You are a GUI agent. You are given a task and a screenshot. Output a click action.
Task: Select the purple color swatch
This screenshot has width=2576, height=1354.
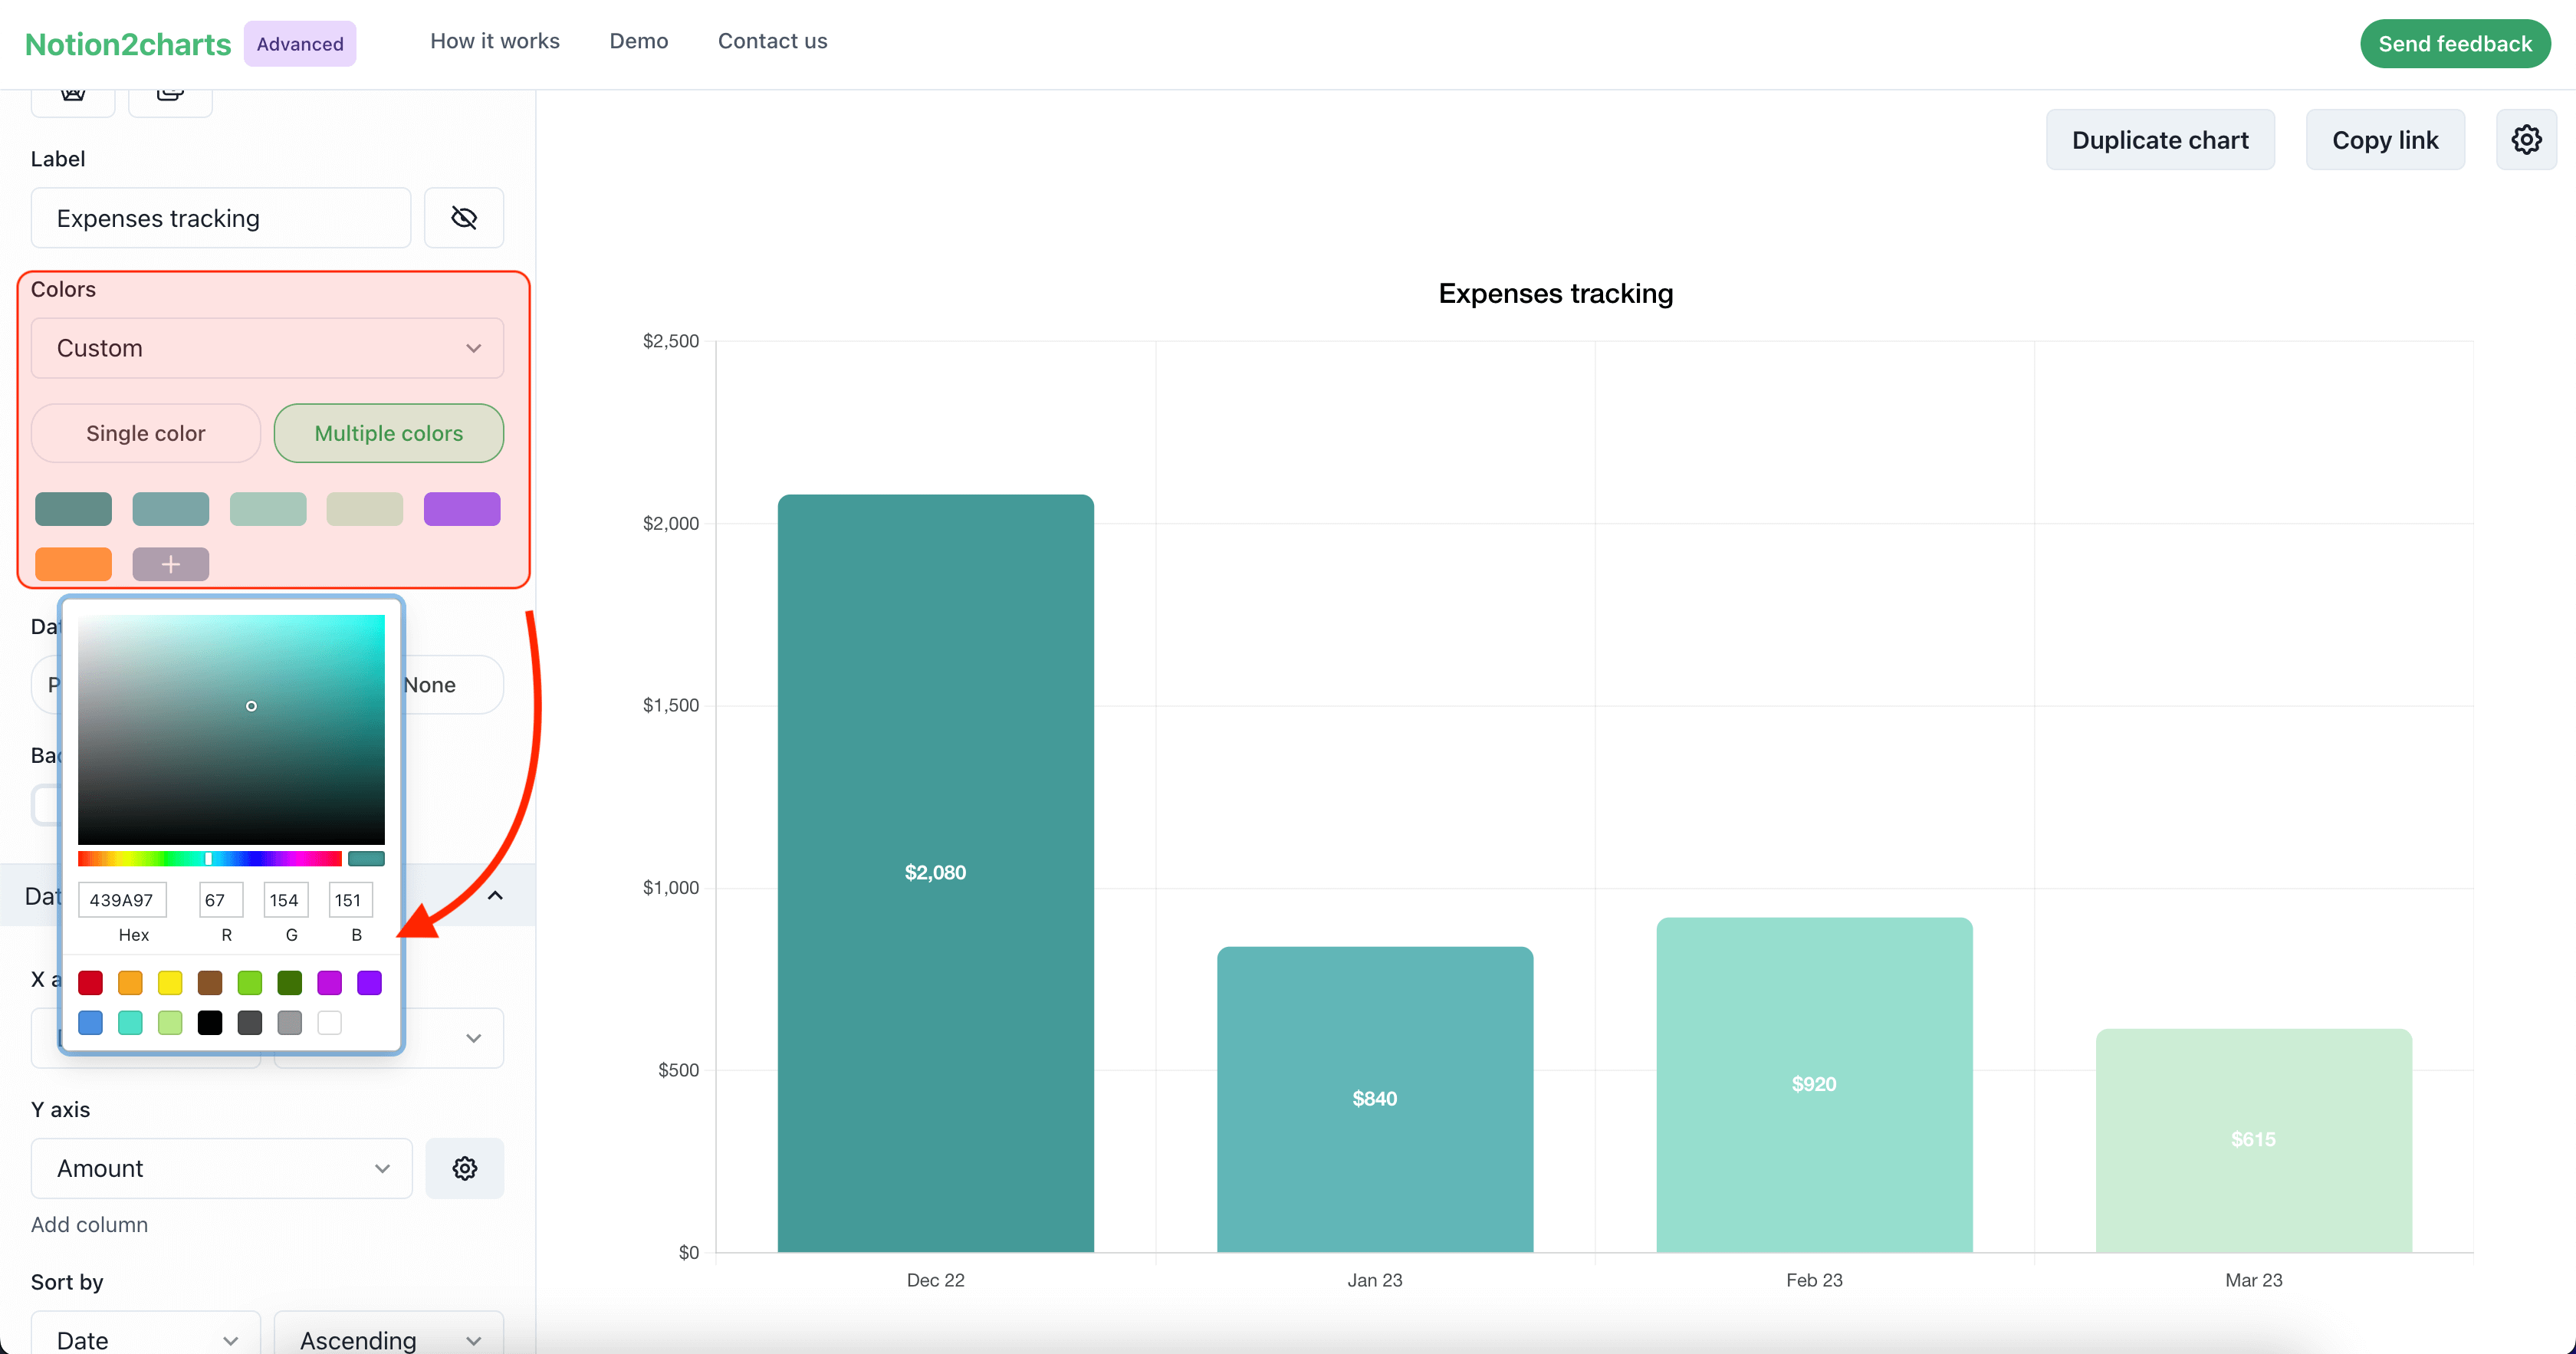pyautogui.click(x=462, y=509)
